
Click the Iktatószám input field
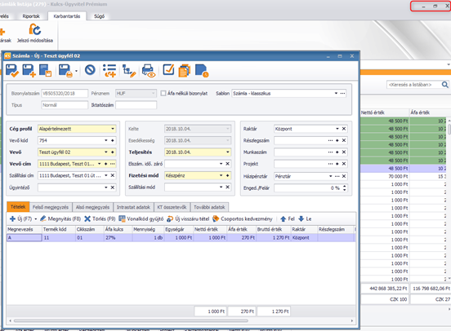click(x=136, y=105)
